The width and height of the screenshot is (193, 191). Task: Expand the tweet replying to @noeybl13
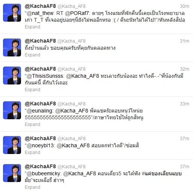point(32,153)
